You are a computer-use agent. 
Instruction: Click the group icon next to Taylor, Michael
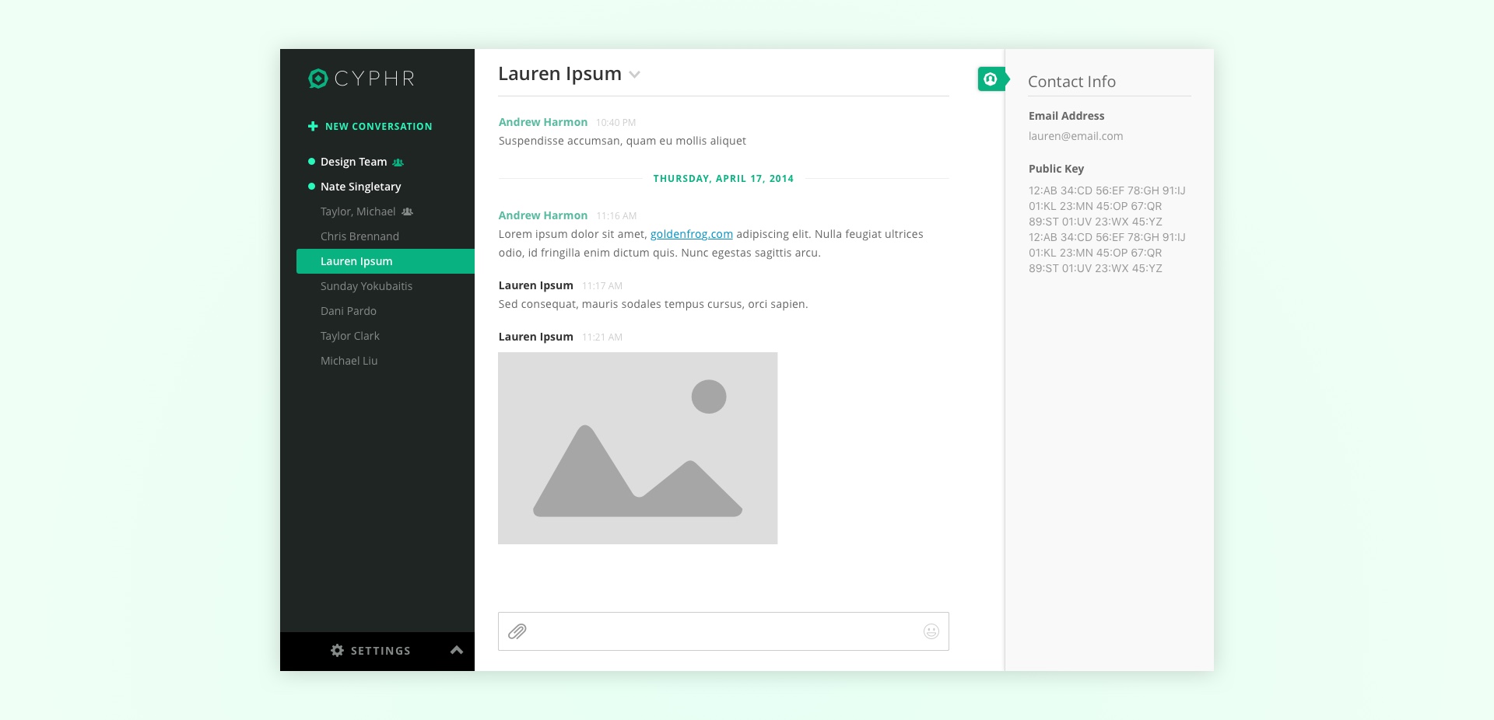(407, 211)
